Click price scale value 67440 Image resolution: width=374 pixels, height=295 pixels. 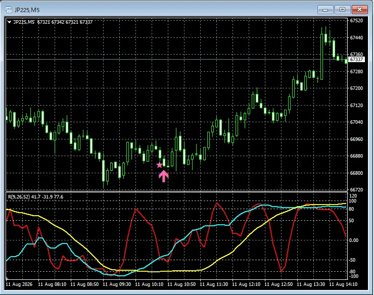(356, 38)
